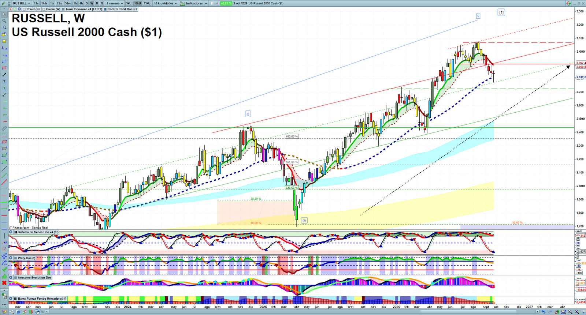Toggle the weekly W timeframe button
This screenshot has height=315, width=586.
92,3
